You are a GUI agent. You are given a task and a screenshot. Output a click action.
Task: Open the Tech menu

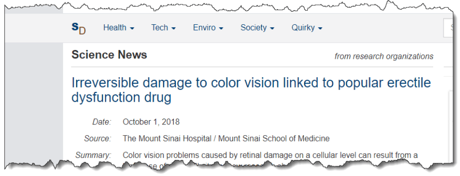pyautogui.click(x=164, y=28)
